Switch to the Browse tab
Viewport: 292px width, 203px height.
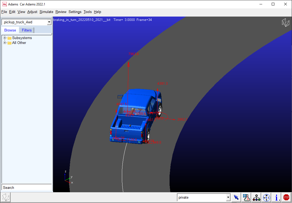point(10,30)
